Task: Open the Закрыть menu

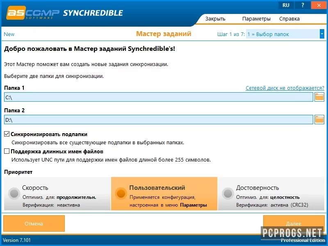Action: tap(215, 19)
